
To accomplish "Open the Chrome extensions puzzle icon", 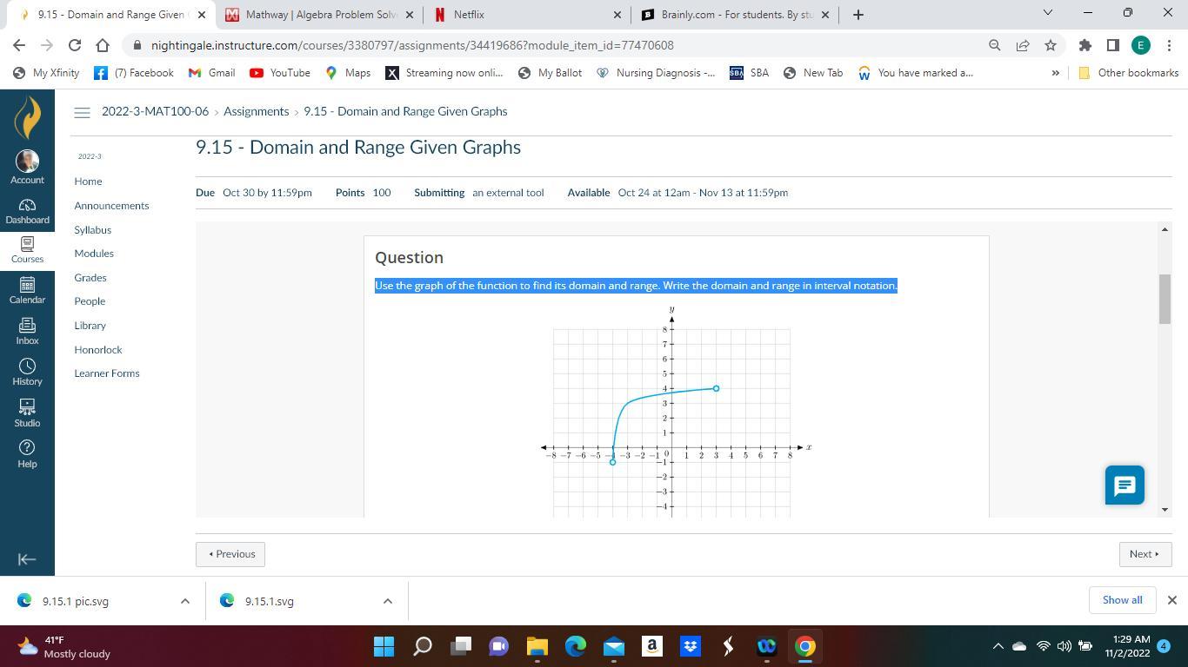I will tap(1085, 45).
